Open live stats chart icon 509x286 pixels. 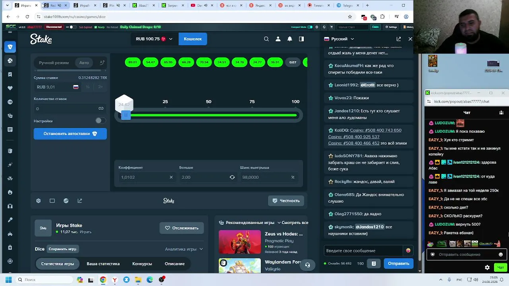66,201
